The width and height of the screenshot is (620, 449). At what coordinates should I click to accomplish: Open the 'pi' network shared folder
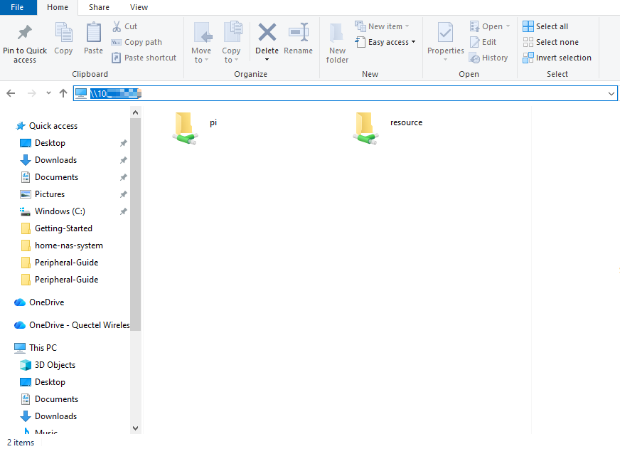185,127
